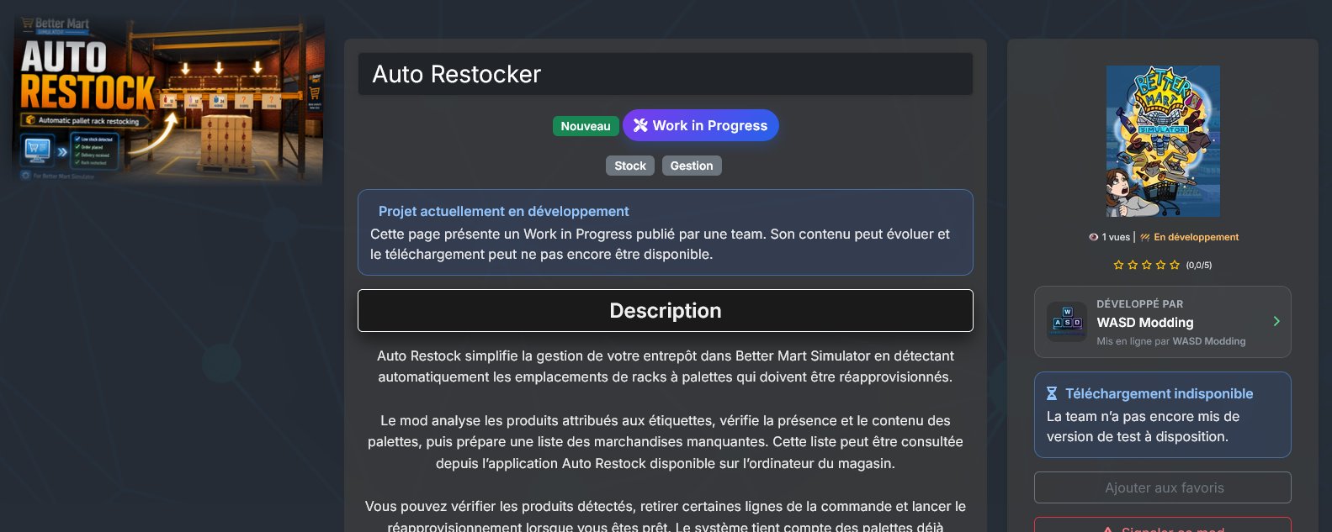Click the Work in Progress badge label
Viewport: 1332px width, 532px height.
point(710,125)
